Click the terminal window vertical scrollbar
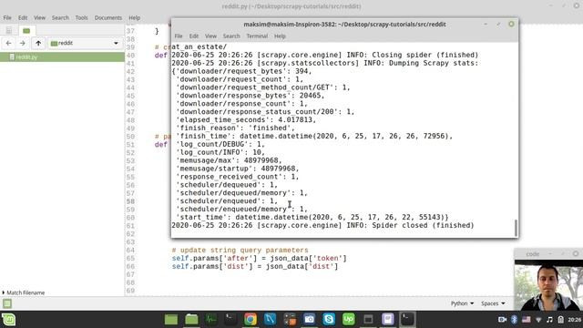583x328 pixels. pyautogui.click(x=516, y=228)
